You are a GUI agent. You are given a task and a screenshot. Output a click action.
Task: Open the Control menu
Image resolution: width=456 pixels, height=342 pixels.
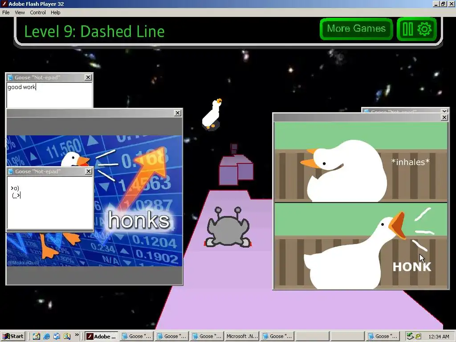click(x=38, y=12)
